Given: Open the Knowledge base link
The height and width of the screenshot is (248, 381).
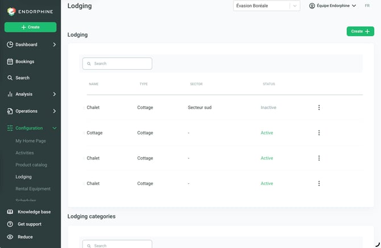Looking at the screenshot, I should pyautogui.click(x=34, y=212).
